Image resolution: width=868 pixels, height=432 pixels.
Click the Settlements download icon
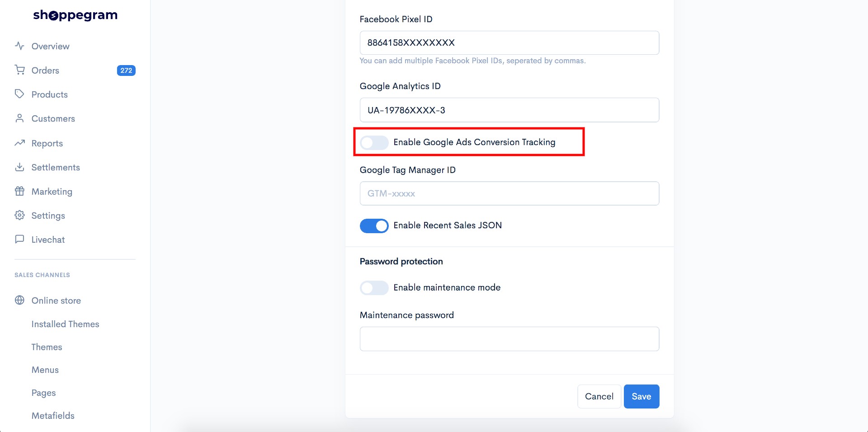pyautogui.click(x=19, y=167)
